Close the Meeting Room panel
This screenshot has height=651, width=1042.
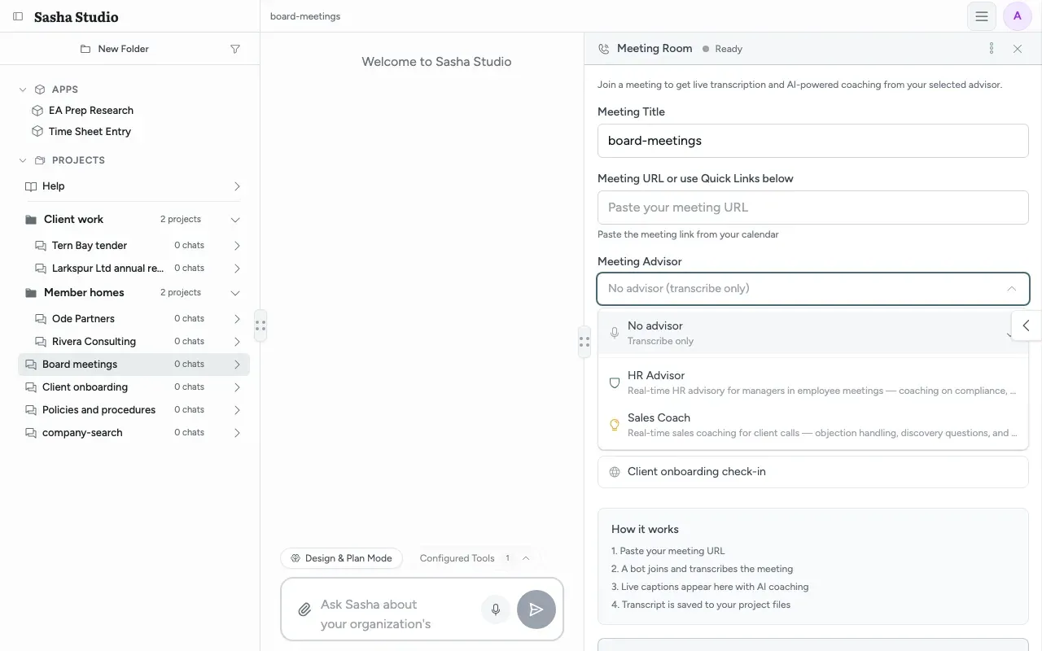pyautogui.click(x=1018, y=49)
